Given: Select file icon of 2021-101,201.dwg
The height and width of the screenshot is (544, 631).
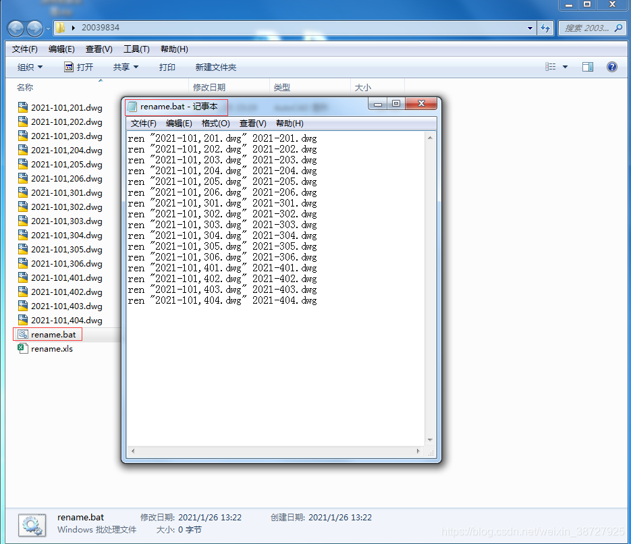Looking at the screenshot, I should 23,107.
